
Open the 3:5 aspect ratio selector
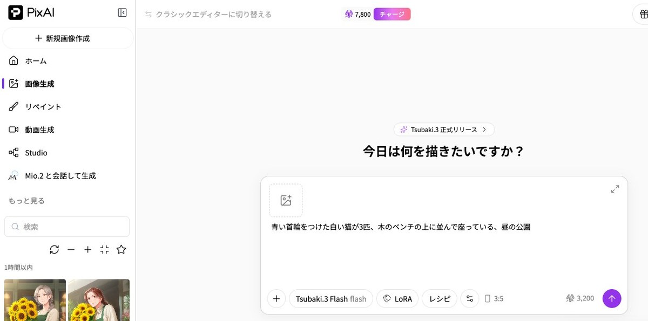[x=494, y=298]
